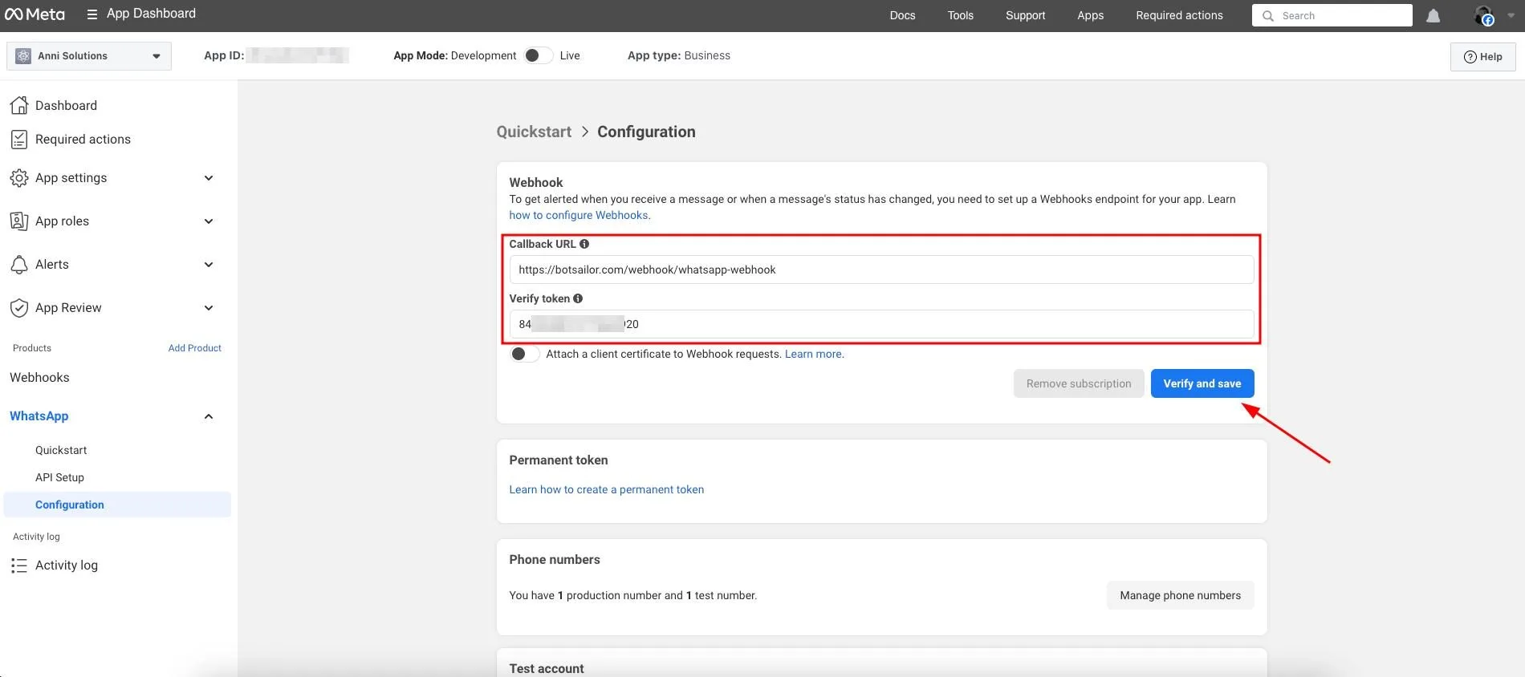
Task: Click the Help question mark icon
Action: pyautogui.click(x=1470, y=57)
